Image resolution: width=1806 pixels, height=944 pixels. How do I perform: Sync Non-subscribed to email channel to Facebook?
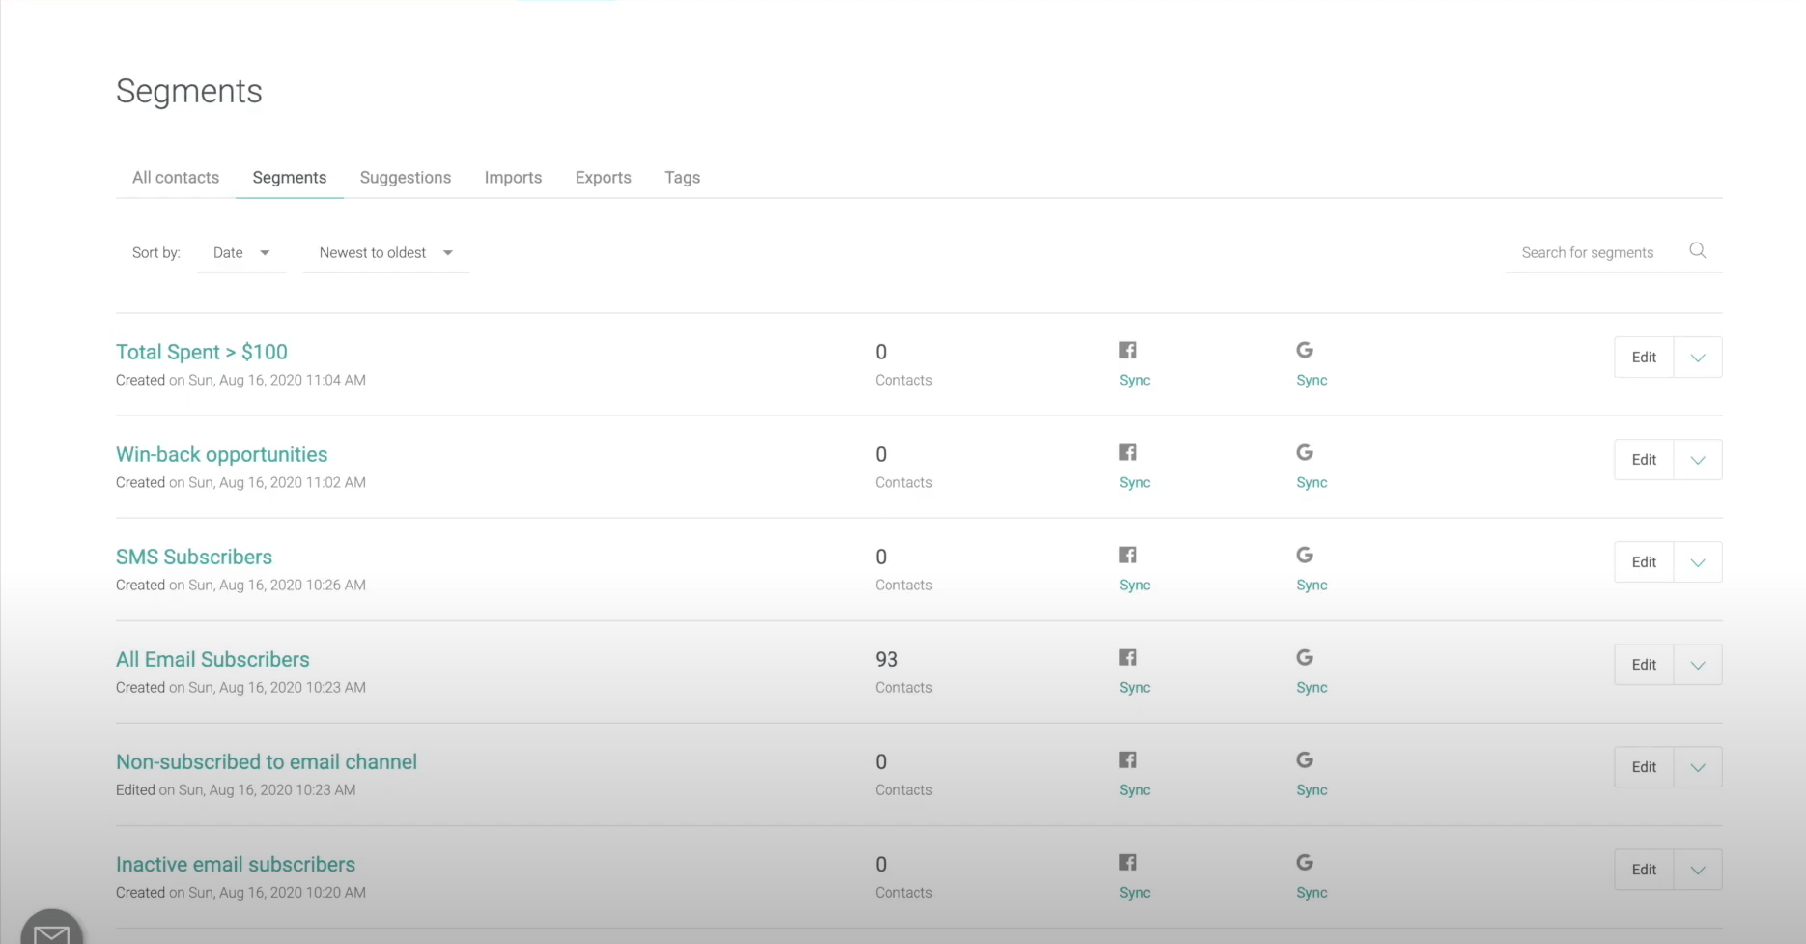(x=1135, y=789)
